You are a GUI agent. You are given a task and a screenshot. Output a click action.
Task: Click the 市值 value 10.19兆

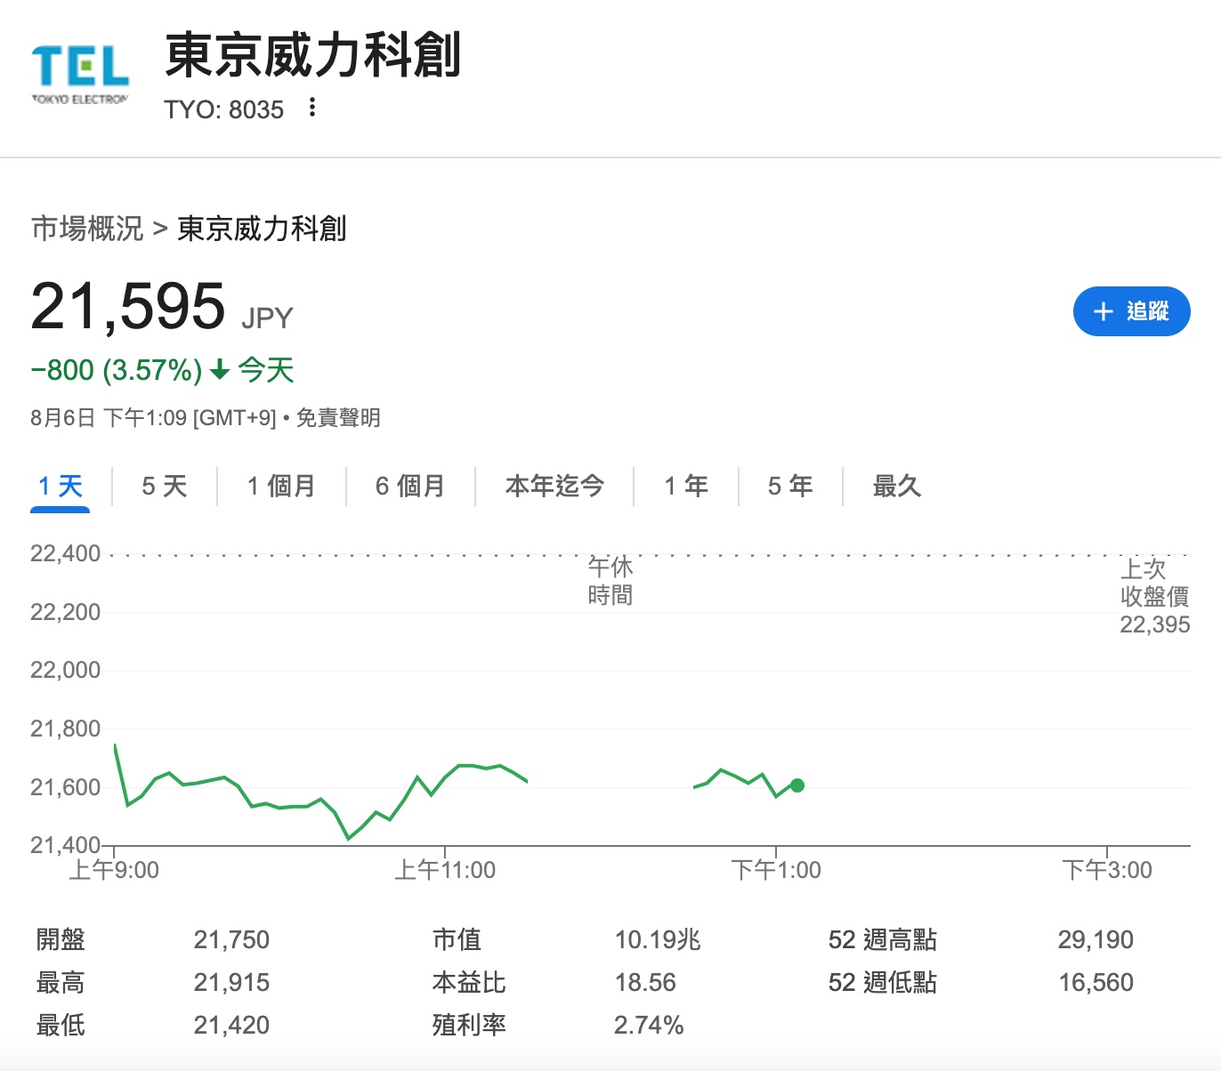point(658,940)
